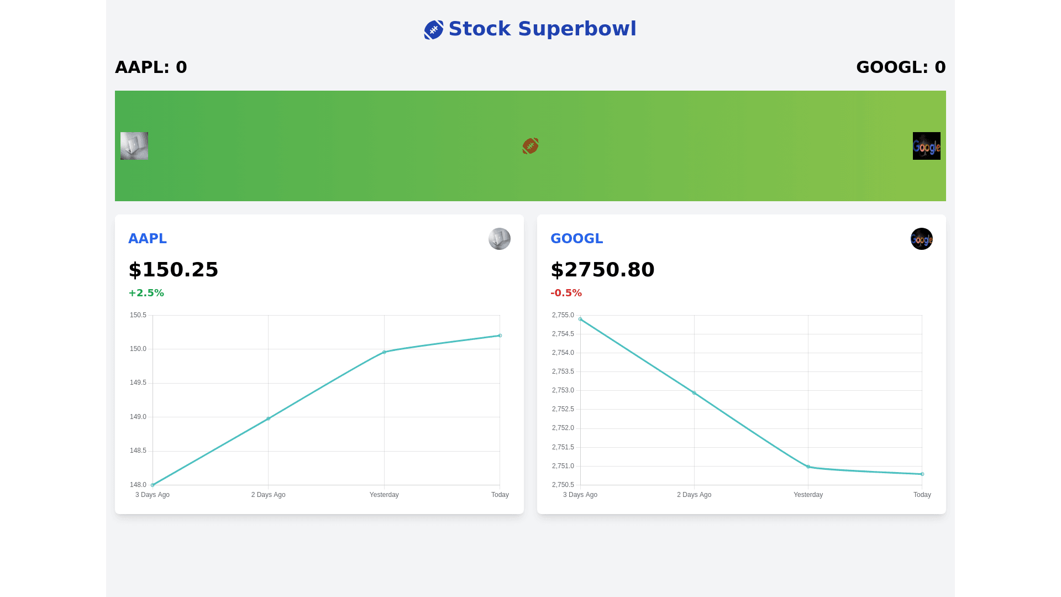This screenshot has height=597, width=1061.
Task: Click the -0.5% change label
Action: tap(566, 293)
